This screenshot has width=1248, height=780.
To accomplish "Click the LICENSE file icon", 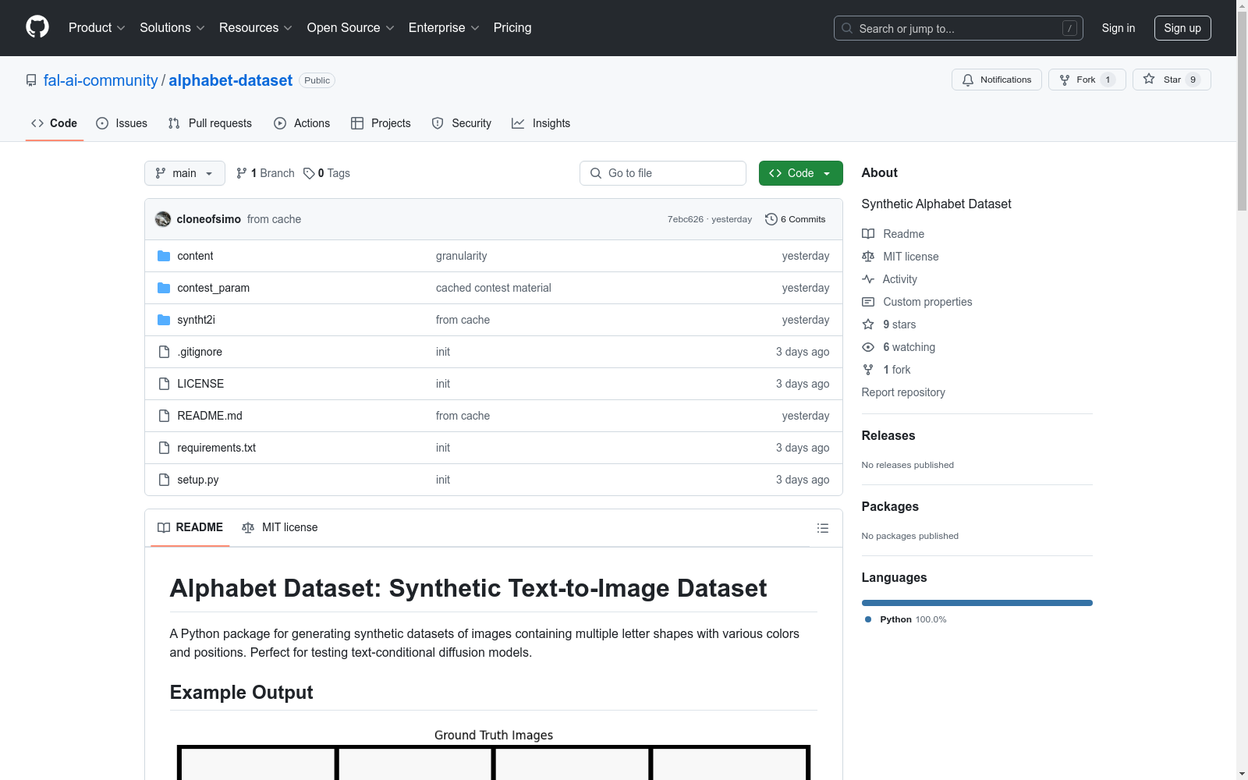I will click(x=164, y=384).
